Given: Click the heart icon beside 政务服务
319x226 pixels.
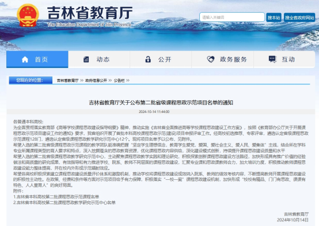Looking at the screenshot, I should [x=211, y=59].
